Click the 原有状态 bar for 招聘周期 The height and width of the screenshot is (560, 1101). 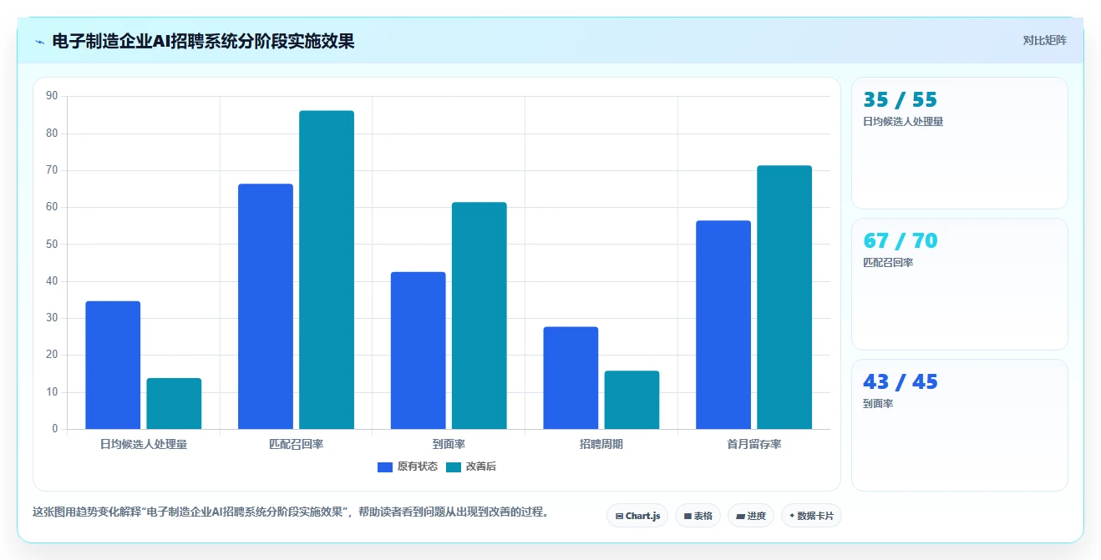[571, 378]
